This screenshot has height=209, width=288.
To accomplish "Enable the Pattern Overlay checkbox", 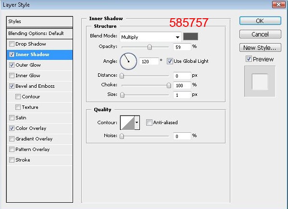I will point(12,149).
